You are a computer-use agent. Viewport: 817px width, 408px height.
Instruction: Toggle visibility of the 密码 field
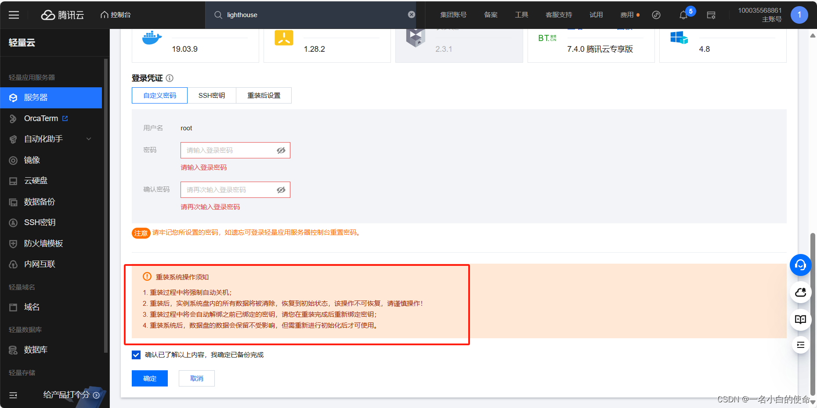tap(281, 150)
